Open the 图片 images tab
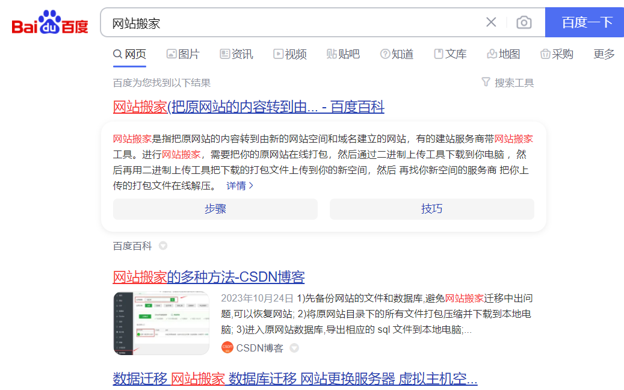The image size is (624, 390). pyautogui.click(x=183, y=54)
